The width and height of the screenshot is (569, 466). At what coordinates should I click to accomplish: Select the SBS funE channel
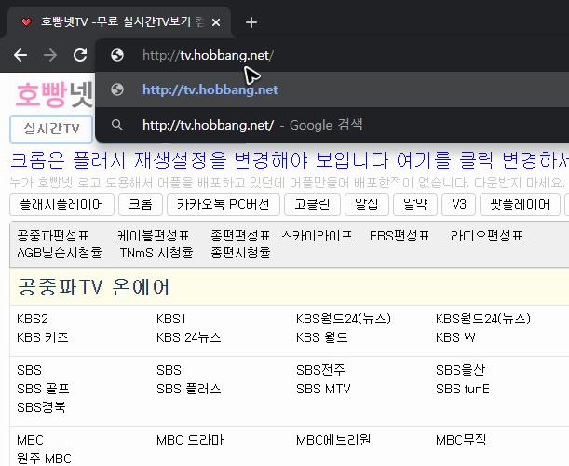click(x=463, y=389)
